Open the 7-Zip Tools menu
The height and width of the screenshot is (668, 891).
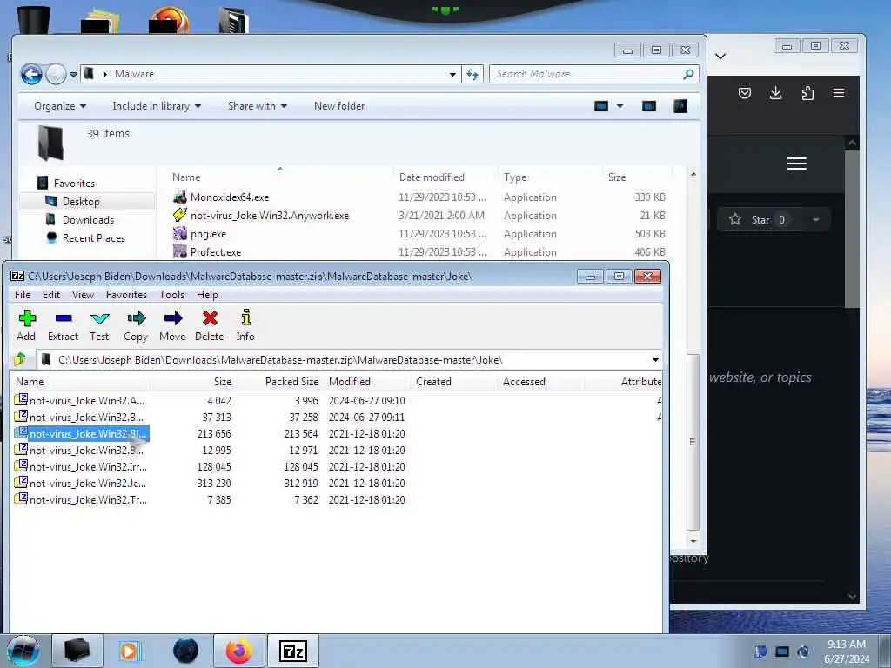pyautogui.click(x=171, y=295)
